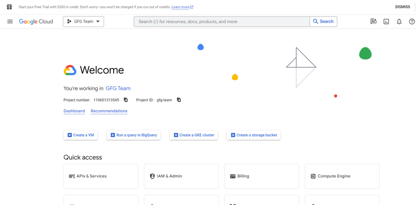Click the Google Cloud logo beside Welcome
The height and width of the screenshot is (205, 416).
pyautogui.click(x=70, y=70)
